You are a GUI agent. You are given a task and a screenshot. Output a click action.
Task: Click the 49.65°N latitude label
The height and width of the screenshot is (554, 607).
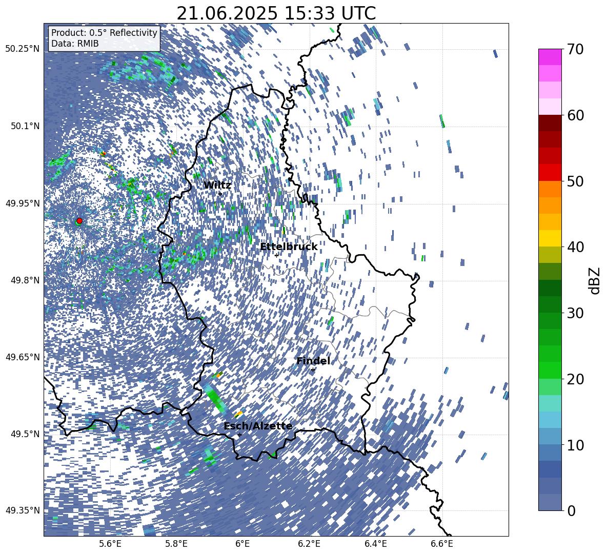(x=23, y=357)
